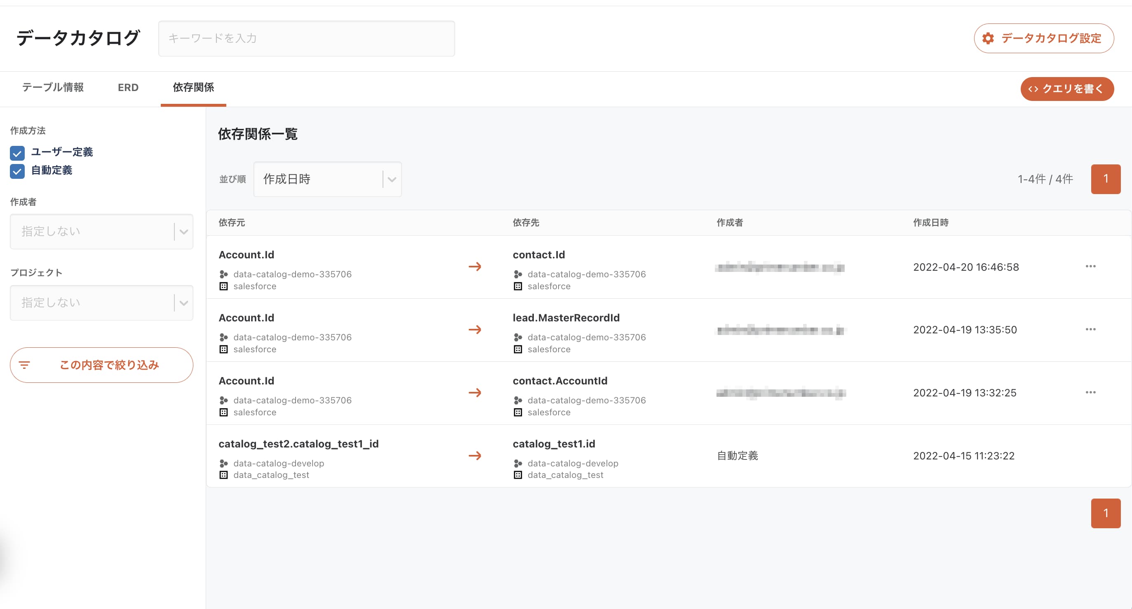Open more options for lead.MasterRecordId row
This screenshot has width=1132, height=609.
coord(1090,329)
